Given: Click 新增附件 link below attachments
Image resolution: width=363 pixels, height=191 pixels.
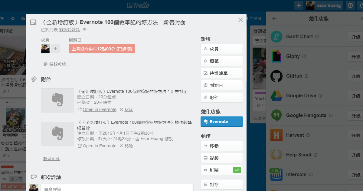Looking at the screenshot, I should pos(52,159).
